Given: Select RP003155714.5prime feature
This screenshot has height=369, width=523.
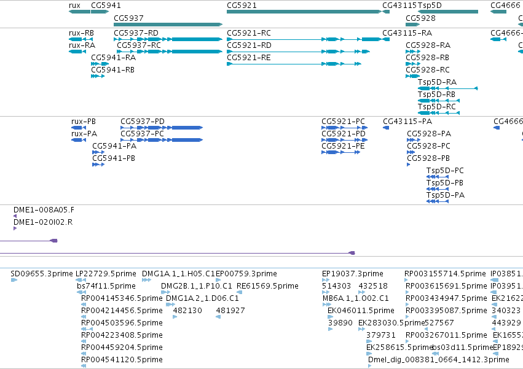Looking at the screenshot, I should 407,280.
